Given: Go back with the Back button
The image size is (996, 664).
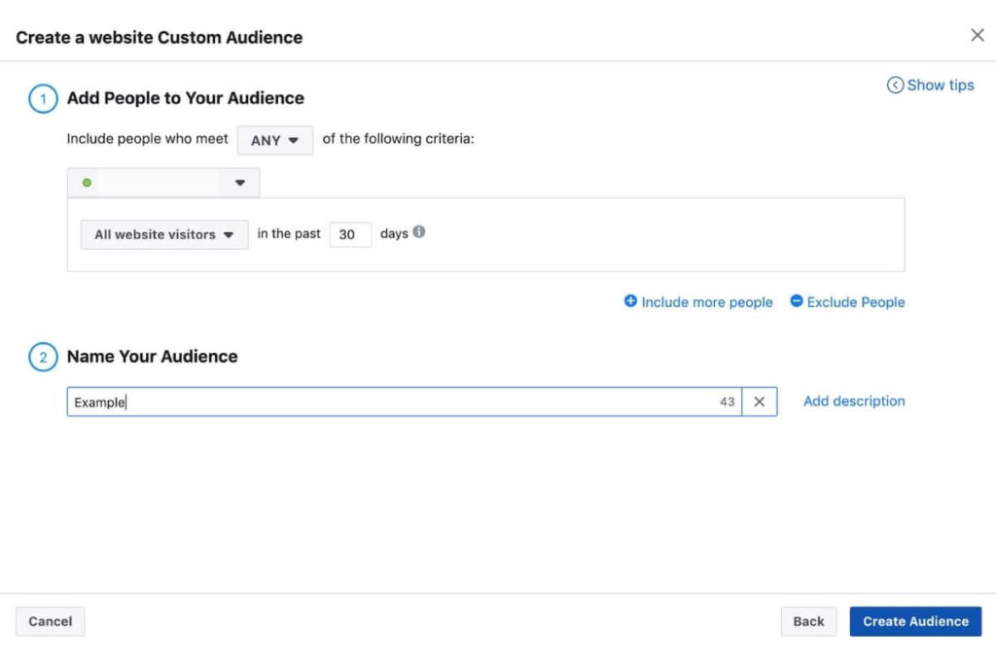Looking at the screenshot, I should [808, 621].
